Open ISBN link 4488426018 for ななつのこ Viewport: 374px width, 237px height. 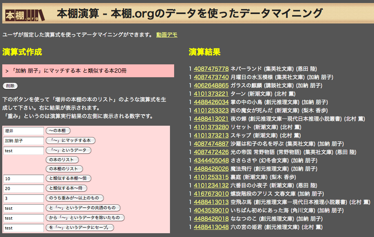pos(211,219)
